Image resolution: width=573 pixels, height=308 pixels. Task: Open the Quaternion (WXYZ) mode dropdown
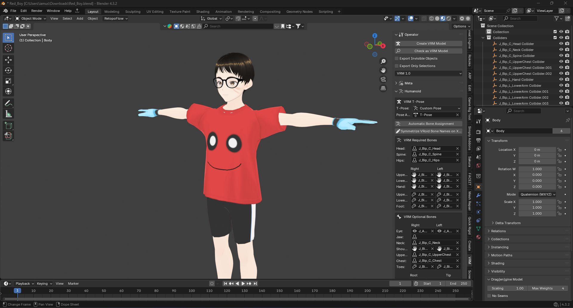point(537,194)
